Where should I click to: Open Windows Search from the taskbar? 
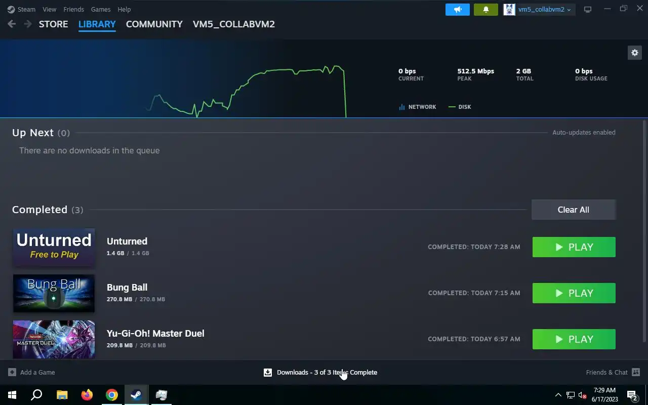pos(36,395)
